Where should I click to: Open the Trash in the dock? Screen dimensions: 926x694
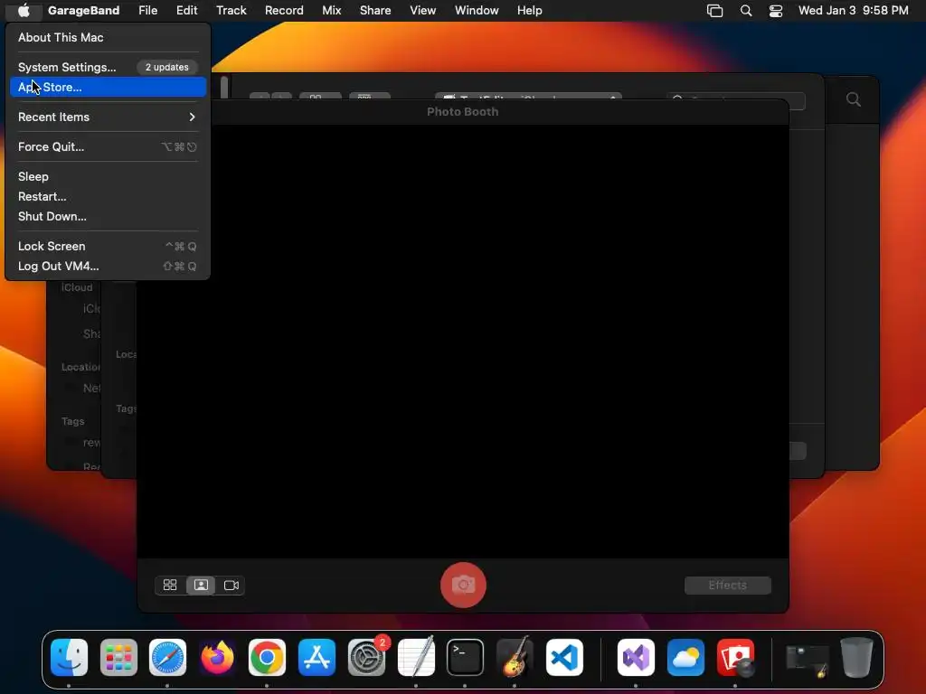856,657
